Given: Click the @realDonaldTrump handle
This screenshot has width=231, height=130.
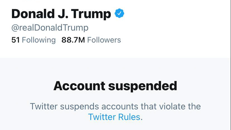Looking at the screenshot, I should tap(50, 28).
